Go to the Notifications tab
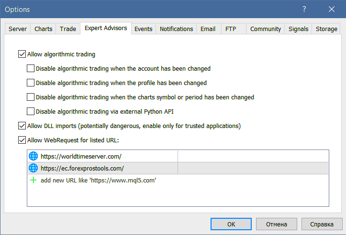Viewport: 346px width, 235px height. 176,29
